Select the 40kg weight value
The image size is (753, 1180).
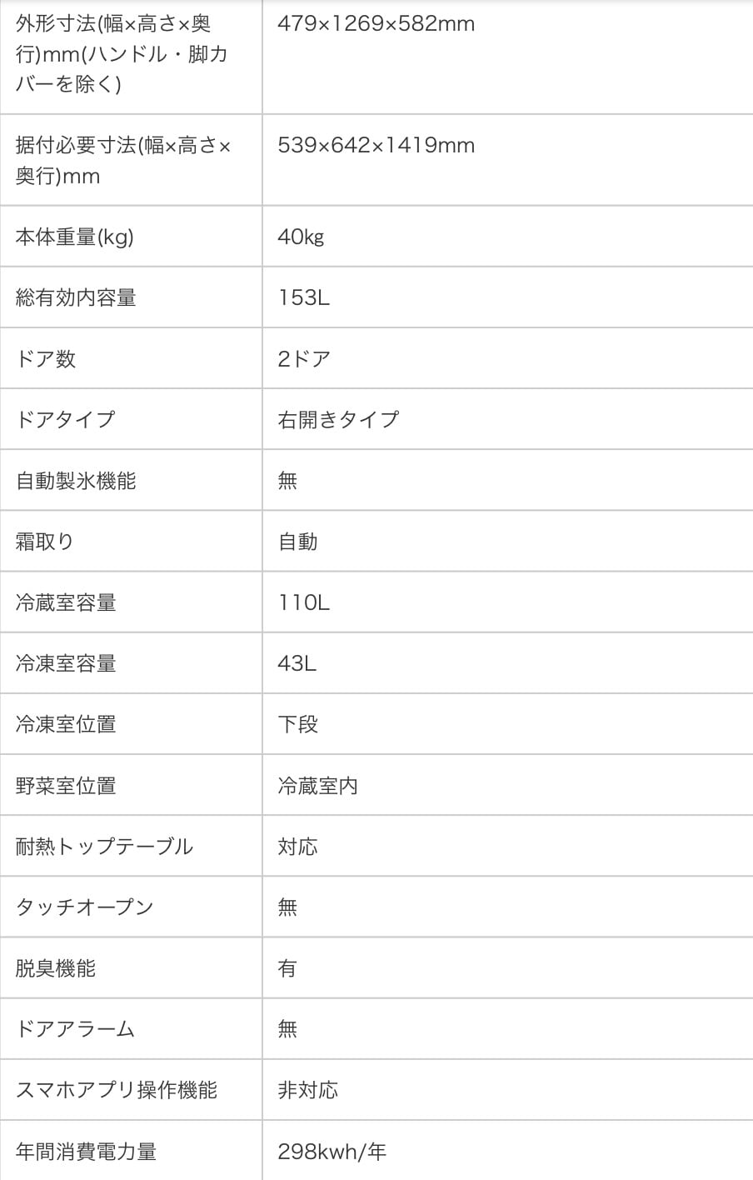[301, 237]
